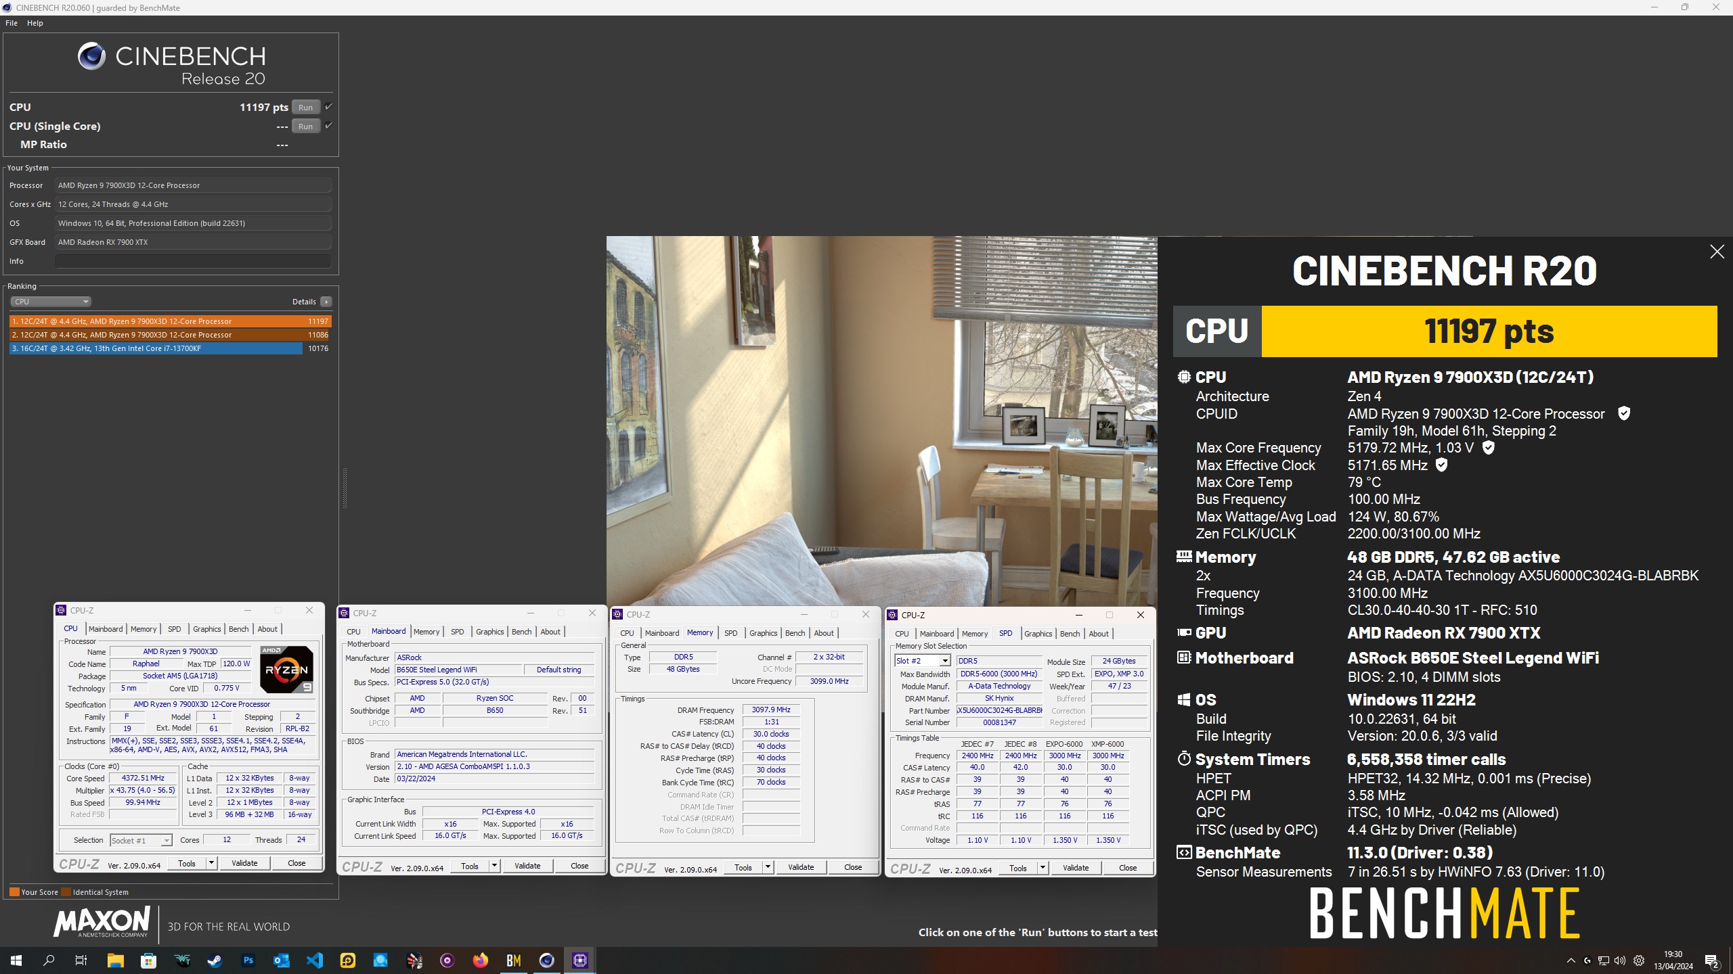Select ranking entry scoring 11086

point(170,335)
